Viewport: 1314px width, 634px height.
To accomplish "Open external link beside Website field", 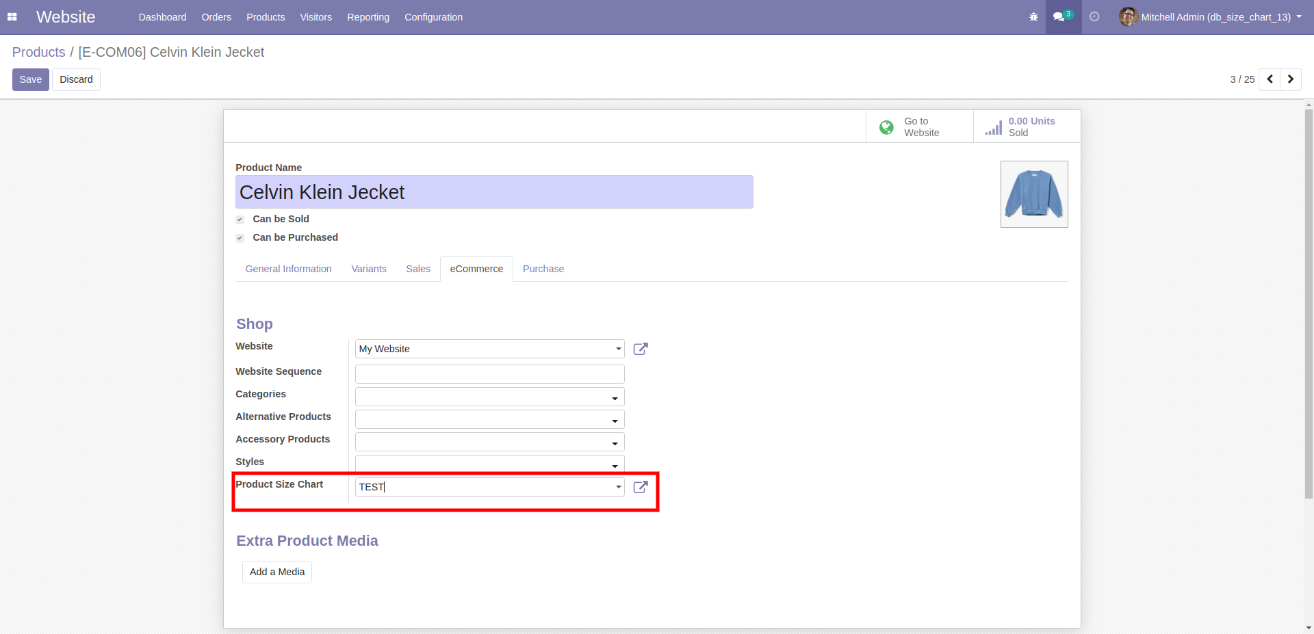I will pyautogui.click(x=641, y=349).
